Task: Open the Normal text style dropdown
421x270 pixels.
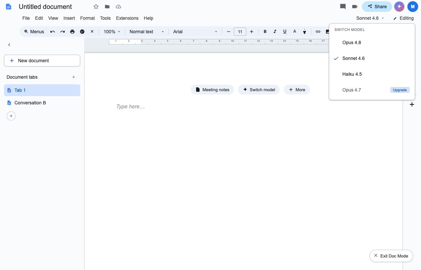Action: tap(147, 32)
